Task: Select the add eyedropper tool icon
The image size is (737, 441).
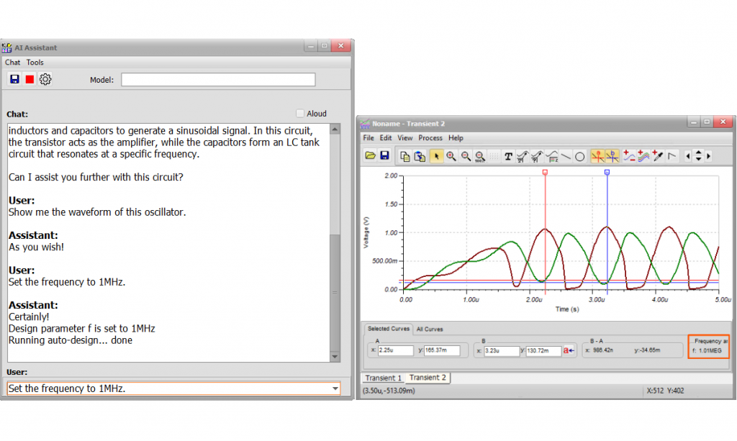Action: click(658, 156)
